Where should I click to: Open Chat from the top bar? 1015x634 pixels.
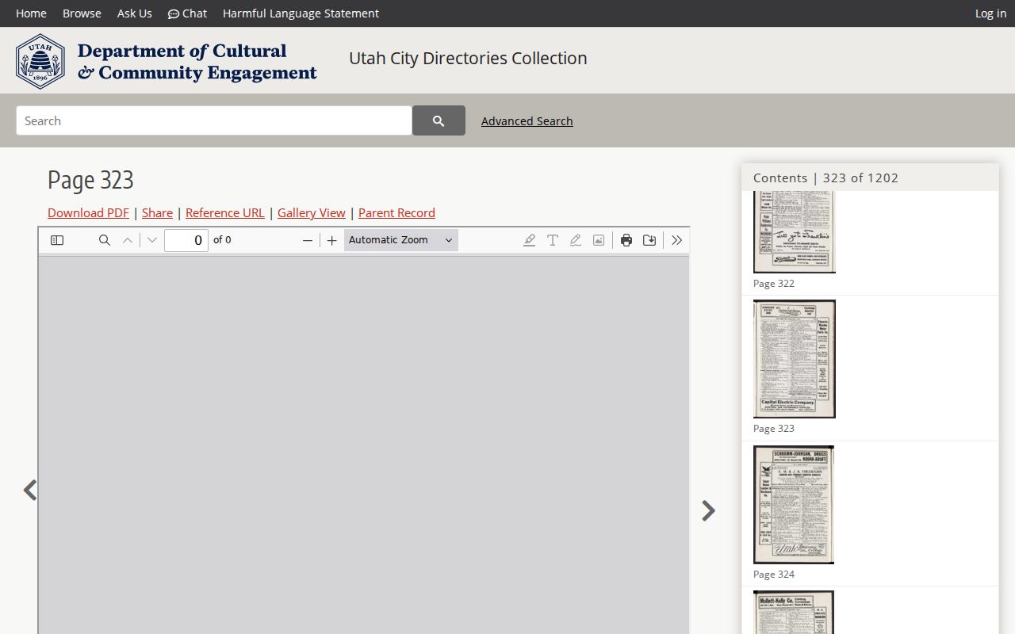pyautogui.click(x=187, y=13)
